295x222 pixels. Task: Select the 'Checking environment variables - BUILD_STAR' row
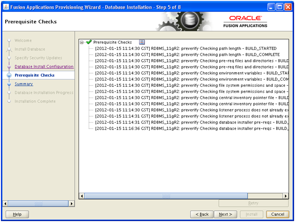192,73
